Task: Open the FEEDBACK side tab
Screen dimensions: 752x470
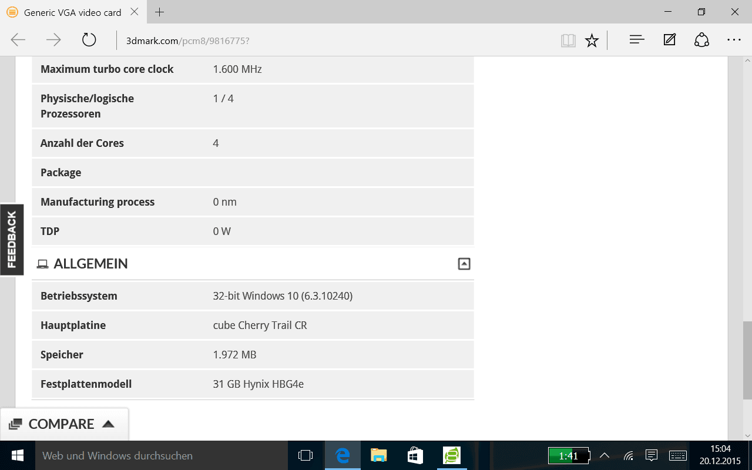Action: (12, 240)
